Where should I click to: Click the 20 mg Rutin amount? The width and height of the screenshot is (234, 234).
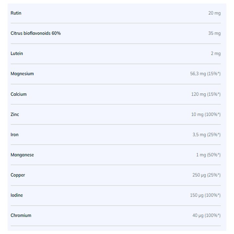pyautogui.click(x=214, y=13)
